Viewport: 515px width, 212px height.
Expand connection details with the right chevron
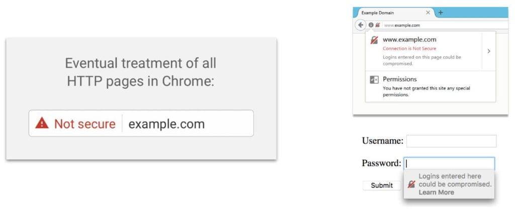(489, 51)
